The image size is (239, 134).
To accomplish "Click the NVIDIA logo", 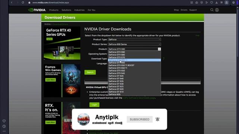I will click(x=37, y=10).
